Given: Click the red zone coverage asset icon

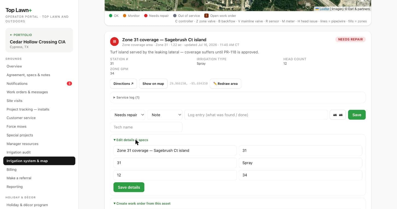Looking at the screenshot, I should click(114, 41).
